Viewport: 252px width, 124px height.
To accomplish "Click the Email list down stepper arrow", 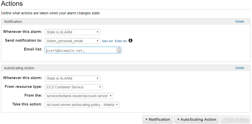I will pos(119,48).
